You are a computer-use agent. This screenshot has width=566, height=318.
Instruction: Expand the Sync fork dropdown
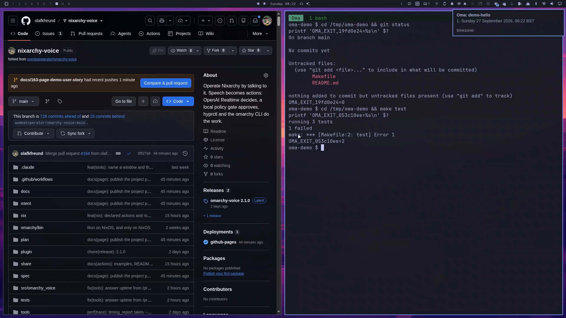click(75, 133)
